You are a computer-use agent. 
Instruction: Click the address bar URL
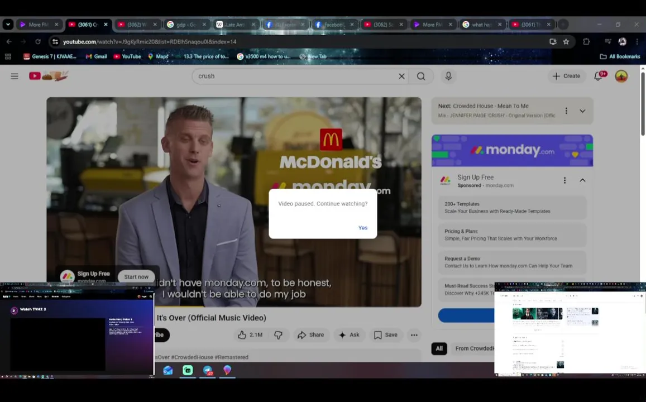click(x=150, y=42)
